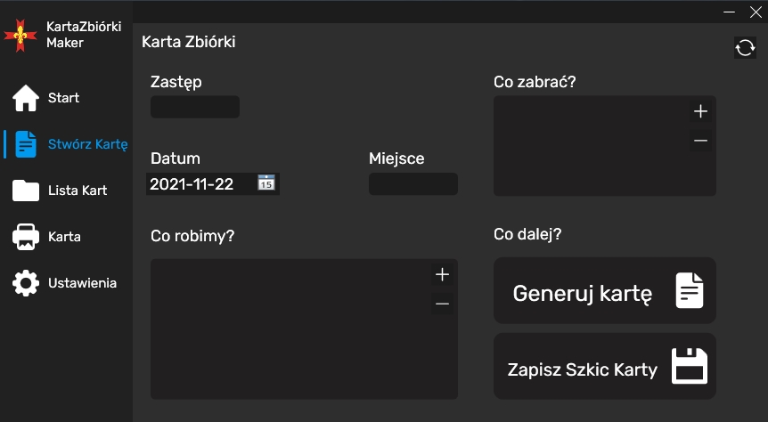Select Stwórz Kartę in the sidebar

click(87, 144)
